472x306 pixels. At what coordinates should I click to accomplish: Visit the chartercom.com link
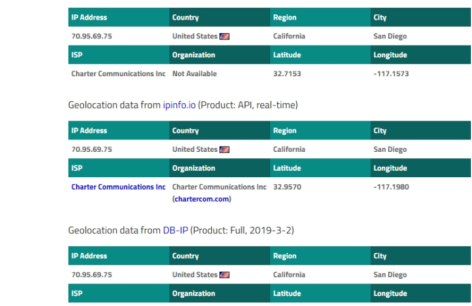pyautogui.click(x=202, y=199)
